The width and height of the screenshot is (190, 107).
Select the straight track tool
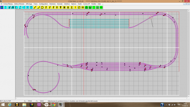click(35, 7)
